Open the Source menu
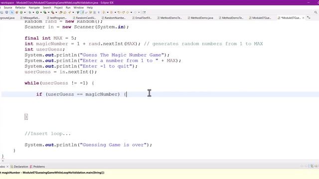 click(8, 7)
